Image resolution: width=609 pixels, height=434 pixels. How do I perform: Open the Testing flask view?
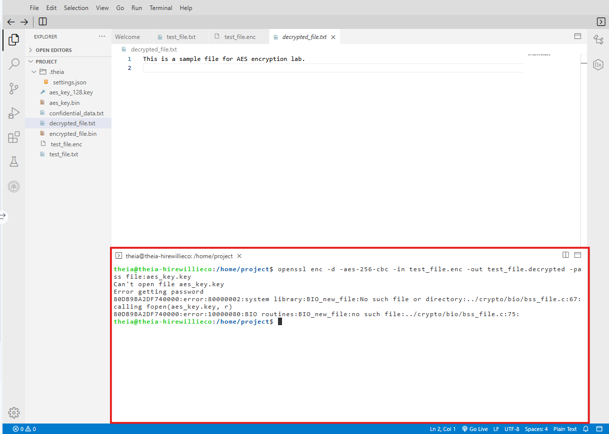[14, 162]
